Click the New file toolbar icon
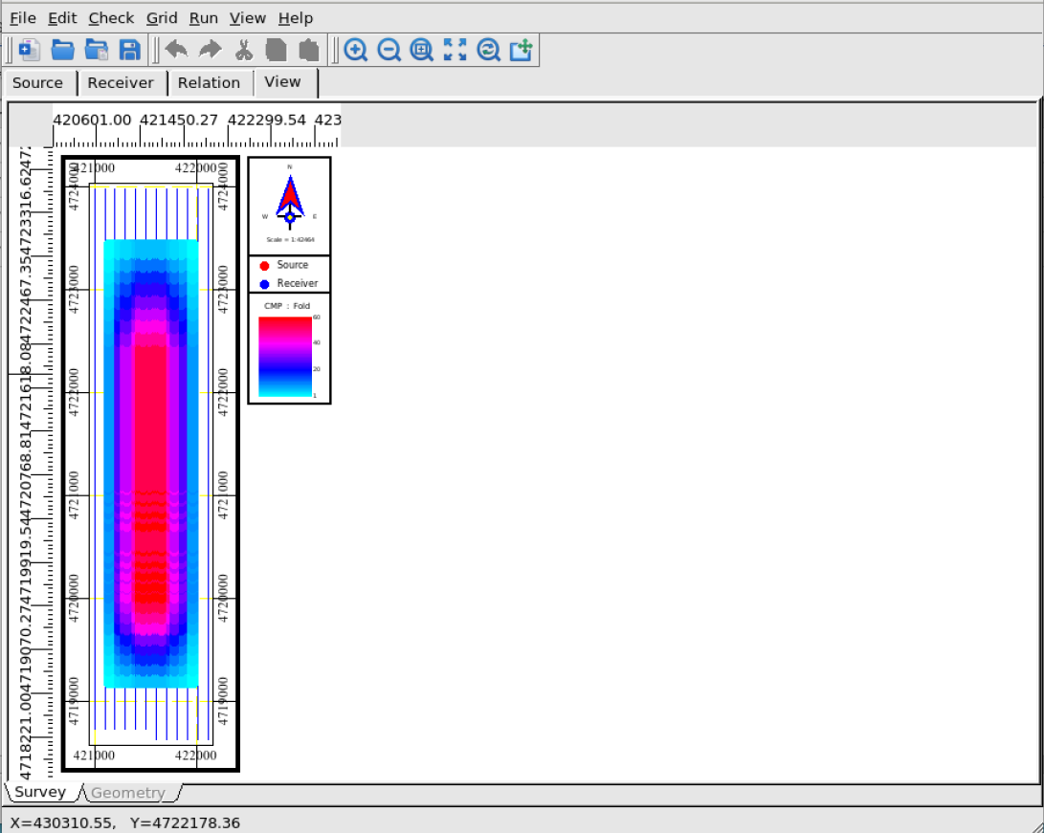1044x833 pixels. (x=30, y=50)
